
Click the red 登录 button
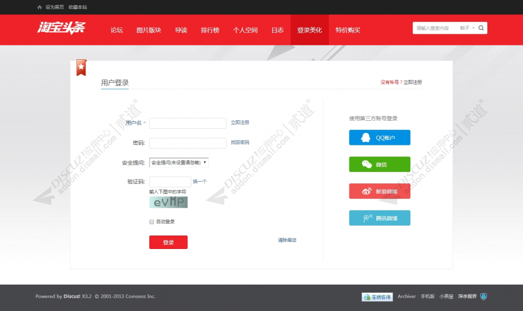click(x=168, y=242)
